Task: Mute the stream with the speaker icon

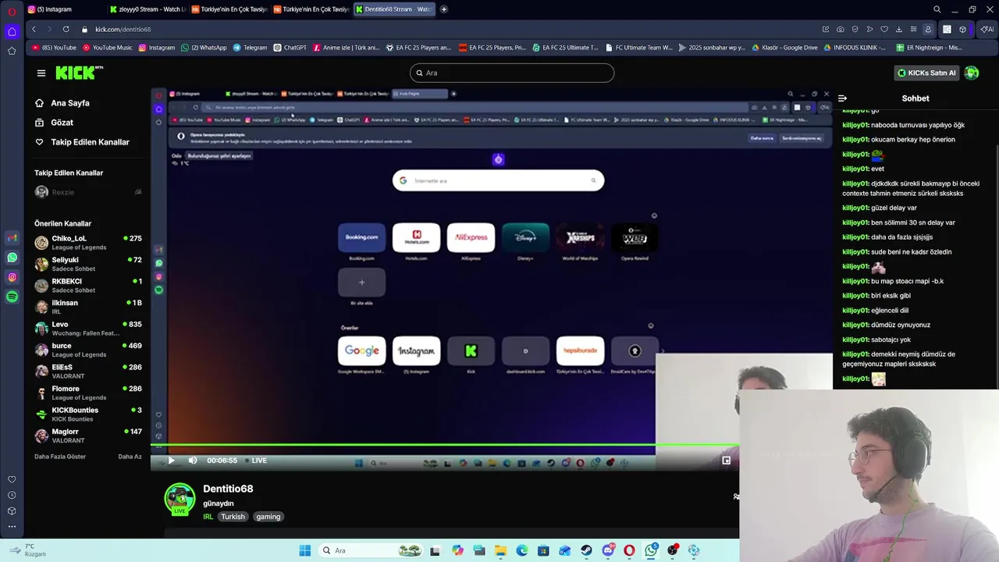Action: point(193,461)
